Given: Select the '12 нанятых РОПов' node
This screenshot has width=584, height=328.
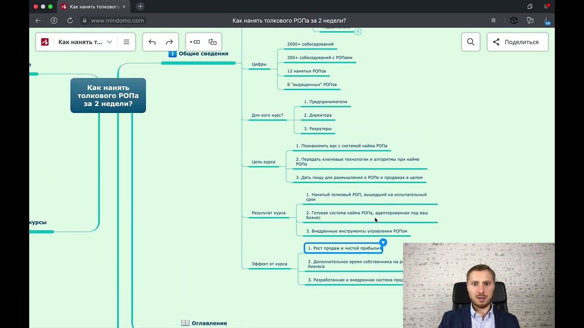Looking at the screenshot, I should click(307, 71).
